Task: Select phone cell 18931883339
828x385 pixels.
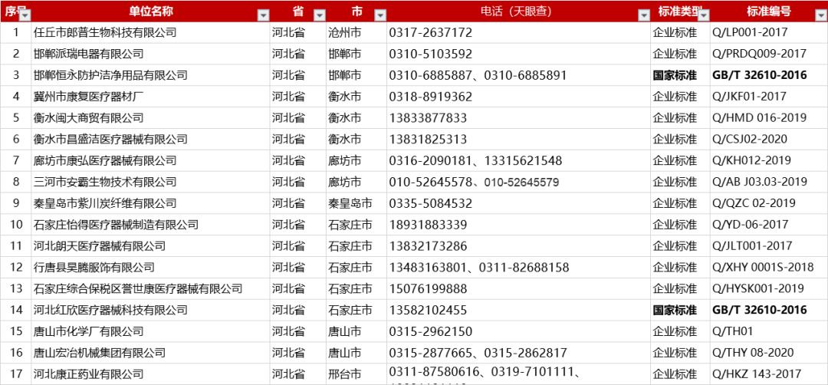Action: 518,225
